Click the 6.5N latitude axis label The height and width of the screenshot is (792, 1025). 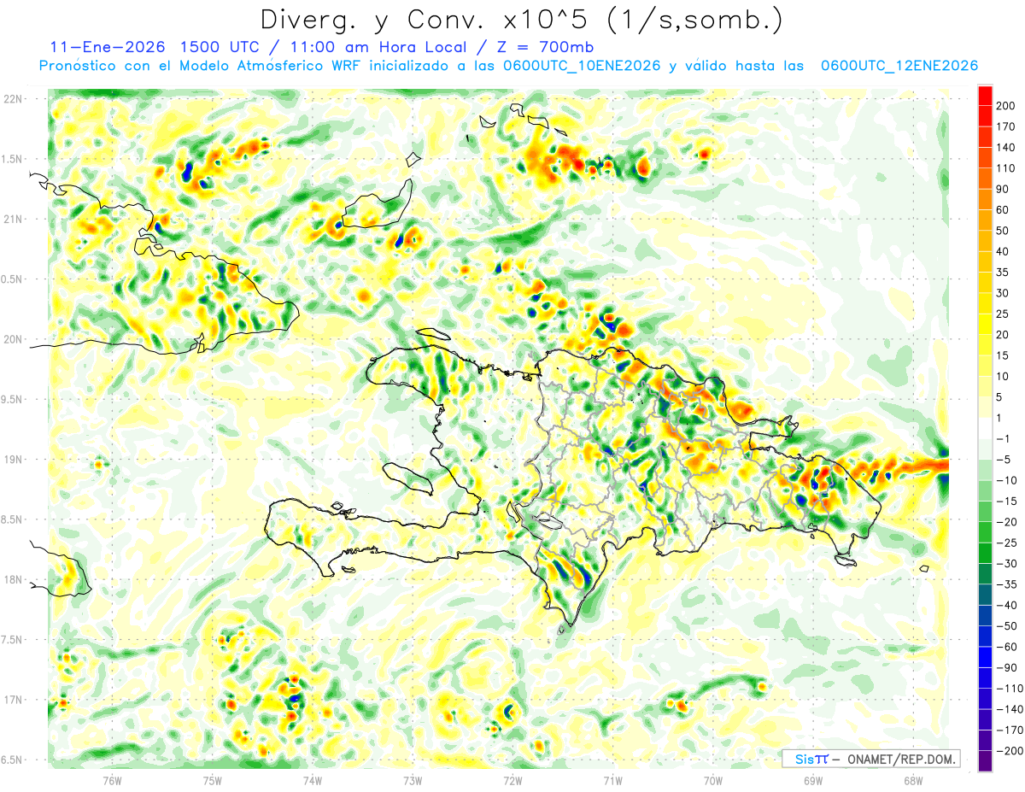coord(13,760)
